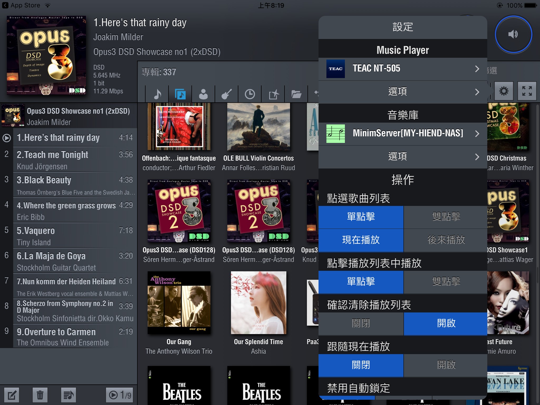Tap the 設定 popup title bar

[x=403, y=27]
